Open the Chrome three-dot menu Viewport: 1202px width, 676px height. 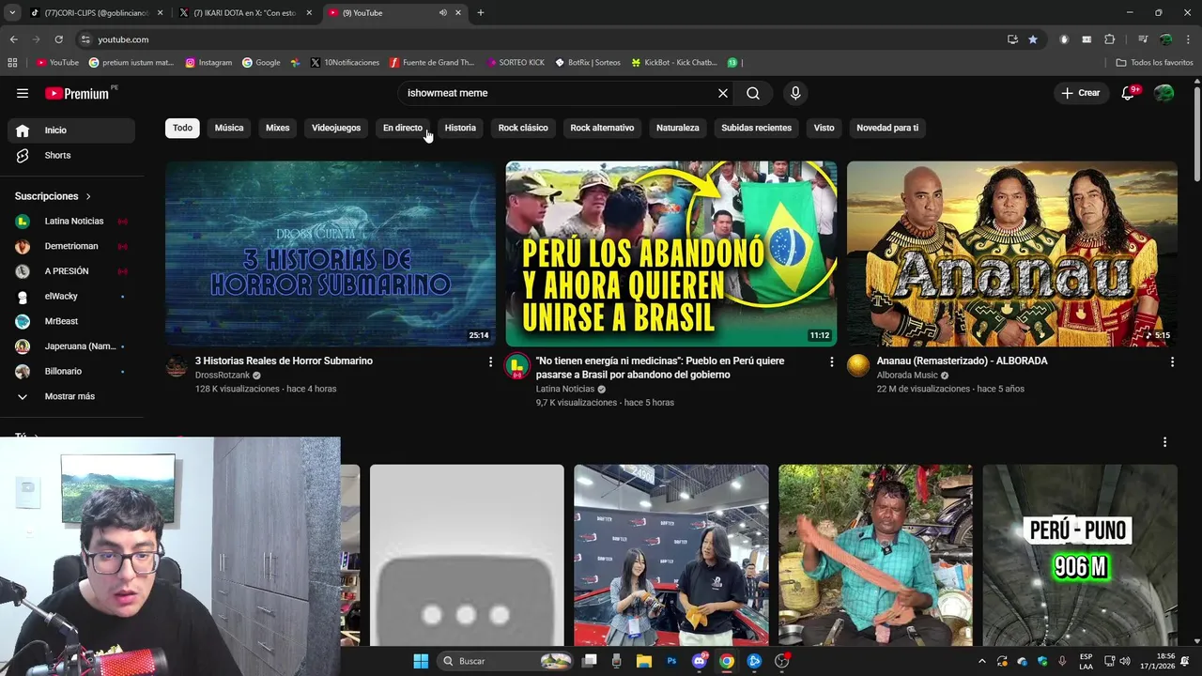click(x=1187, y=39)
